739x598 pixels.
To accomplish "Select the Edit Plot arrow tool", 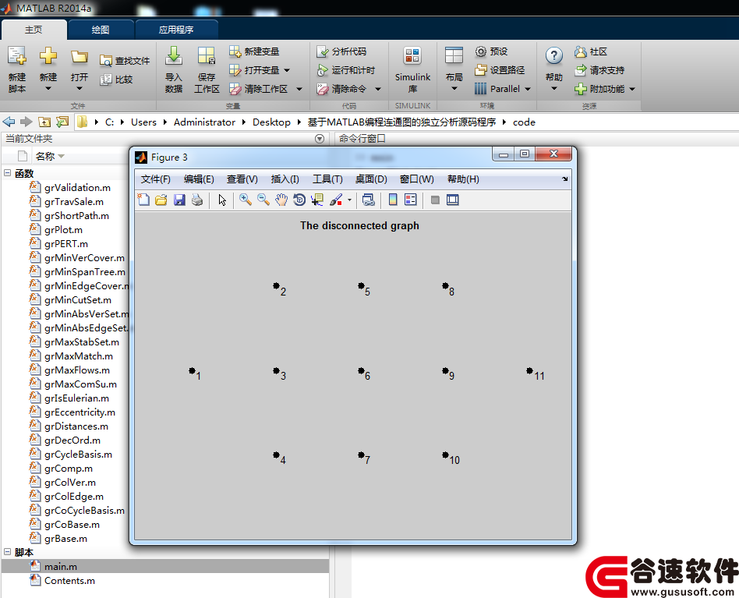I will pos(222,200).
